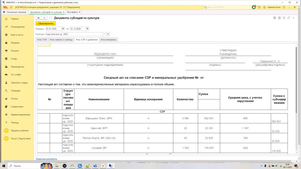Close the Все файлы tab

79,12
